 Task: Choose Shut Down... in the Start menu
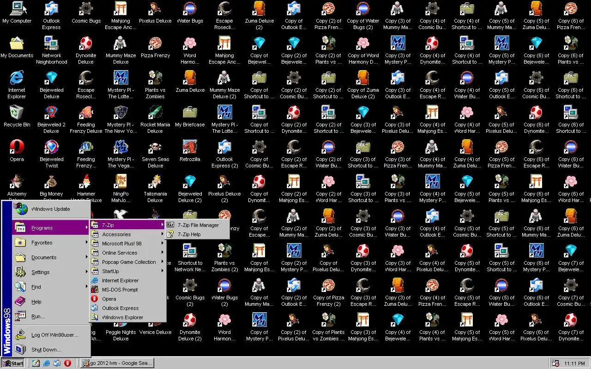(51, 350)
